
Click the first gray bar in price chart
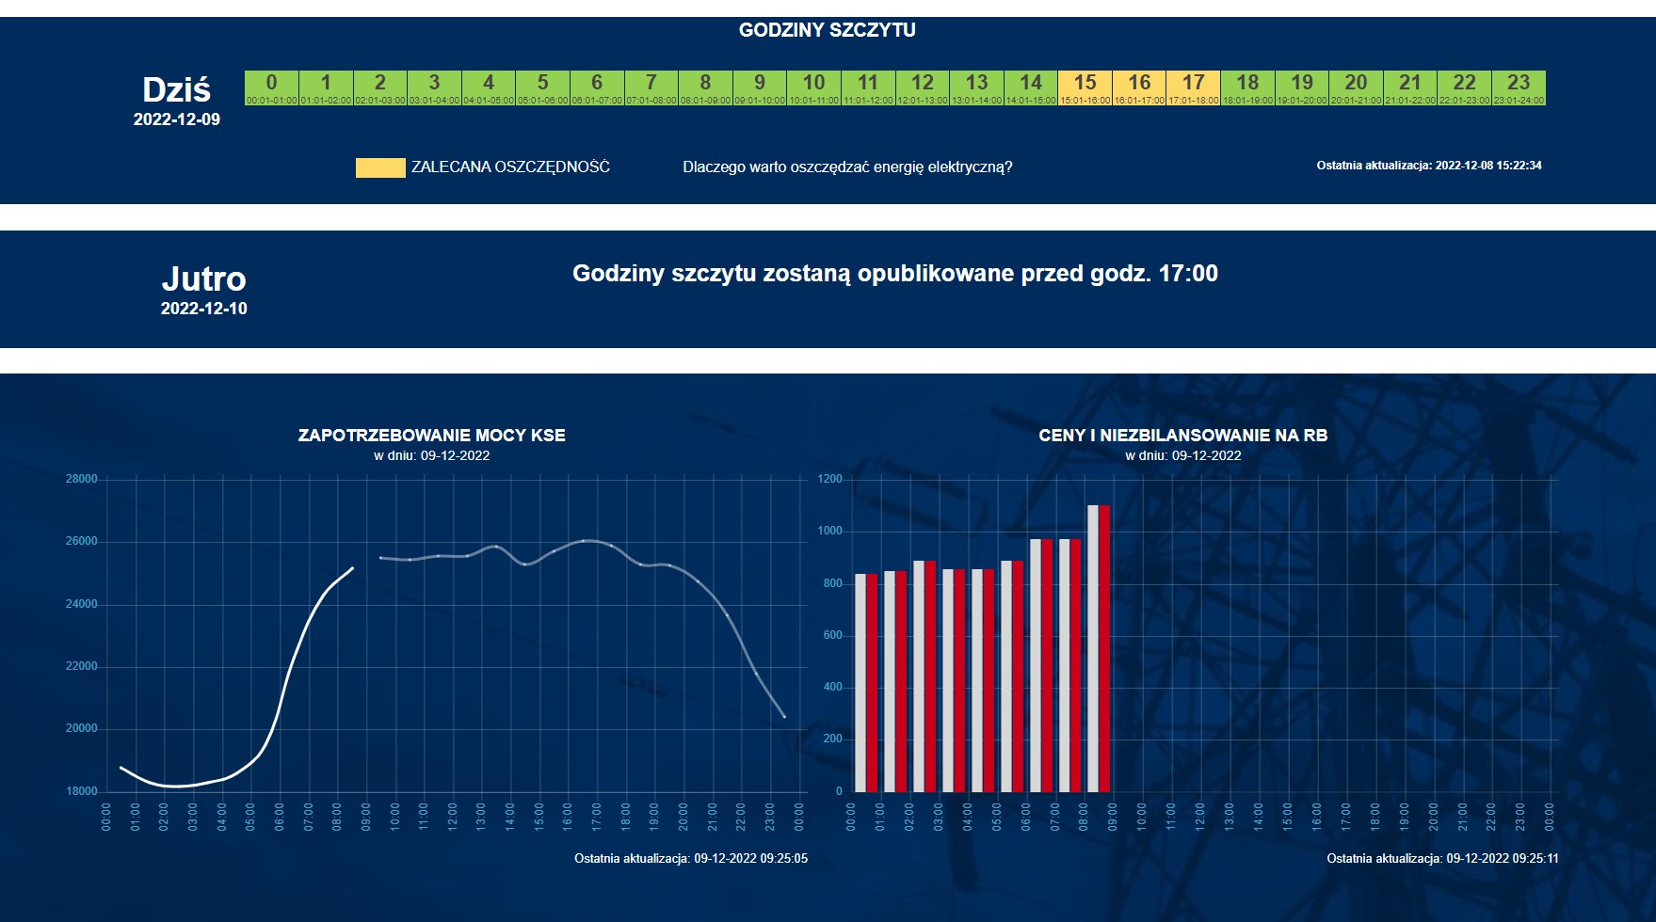(x=860, y=682)
